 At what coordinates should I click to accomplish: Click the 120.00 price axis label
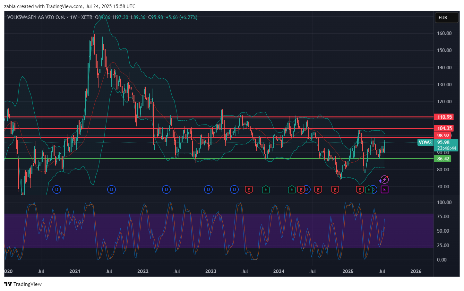pos(444,102)
